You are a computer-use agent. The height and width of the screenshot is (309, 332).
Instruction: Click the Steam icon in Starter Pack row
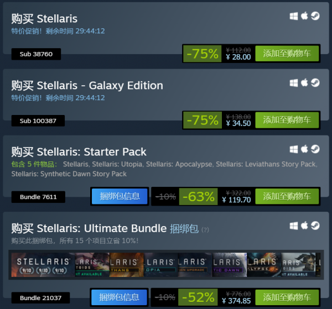click(x=315, y=149)
